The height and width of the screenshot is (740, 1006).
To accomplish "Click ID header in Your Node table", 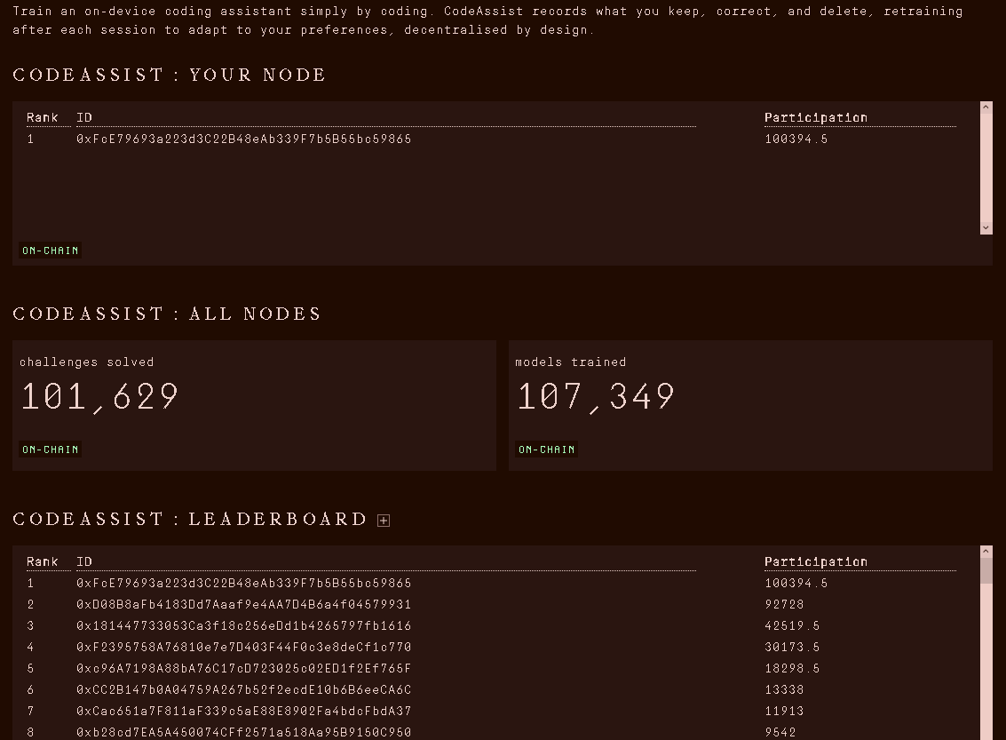I will (x=84, y=117).
